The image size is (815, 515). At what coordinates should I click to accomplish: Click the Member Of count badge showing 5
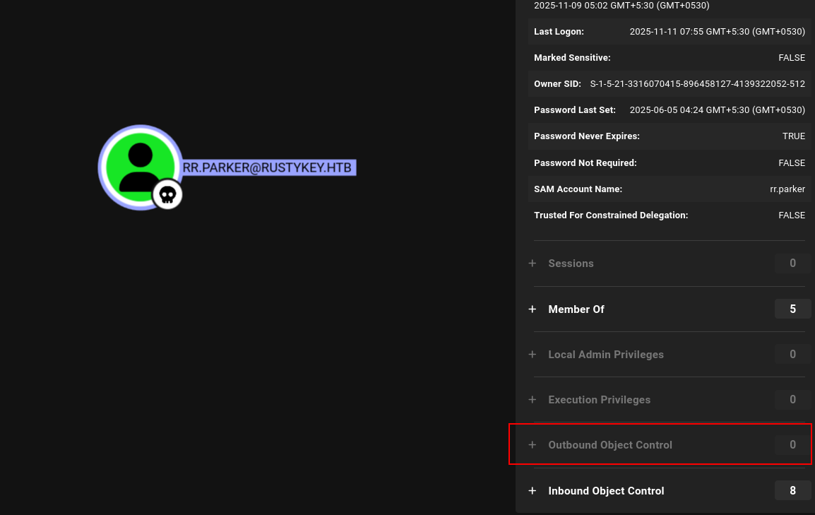point(792,309)
